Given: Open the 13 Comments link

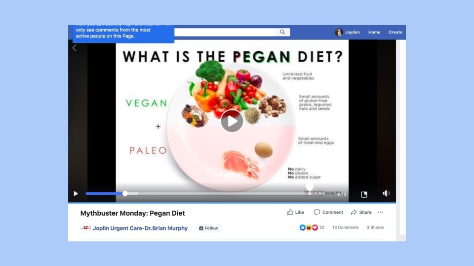Looking at the screenshot, I should tap(346, 228).
